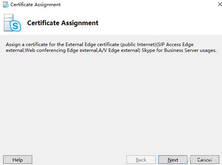Open Help for certificate assignment
The image size is (222, 165).
(18, 160)
